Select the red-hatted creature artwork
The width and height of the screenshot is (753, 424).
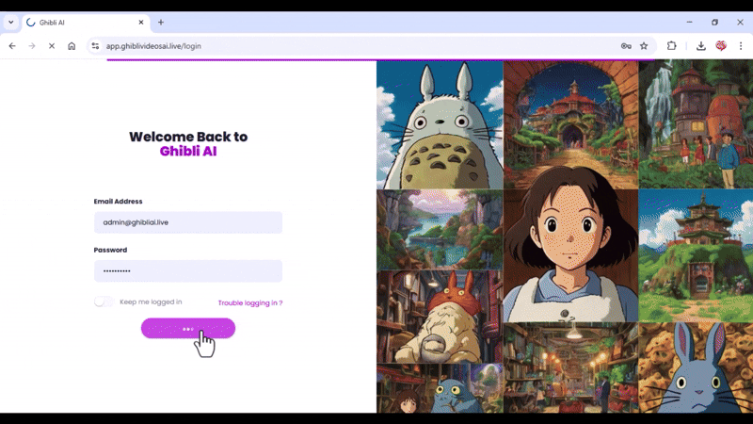(440, 317)
